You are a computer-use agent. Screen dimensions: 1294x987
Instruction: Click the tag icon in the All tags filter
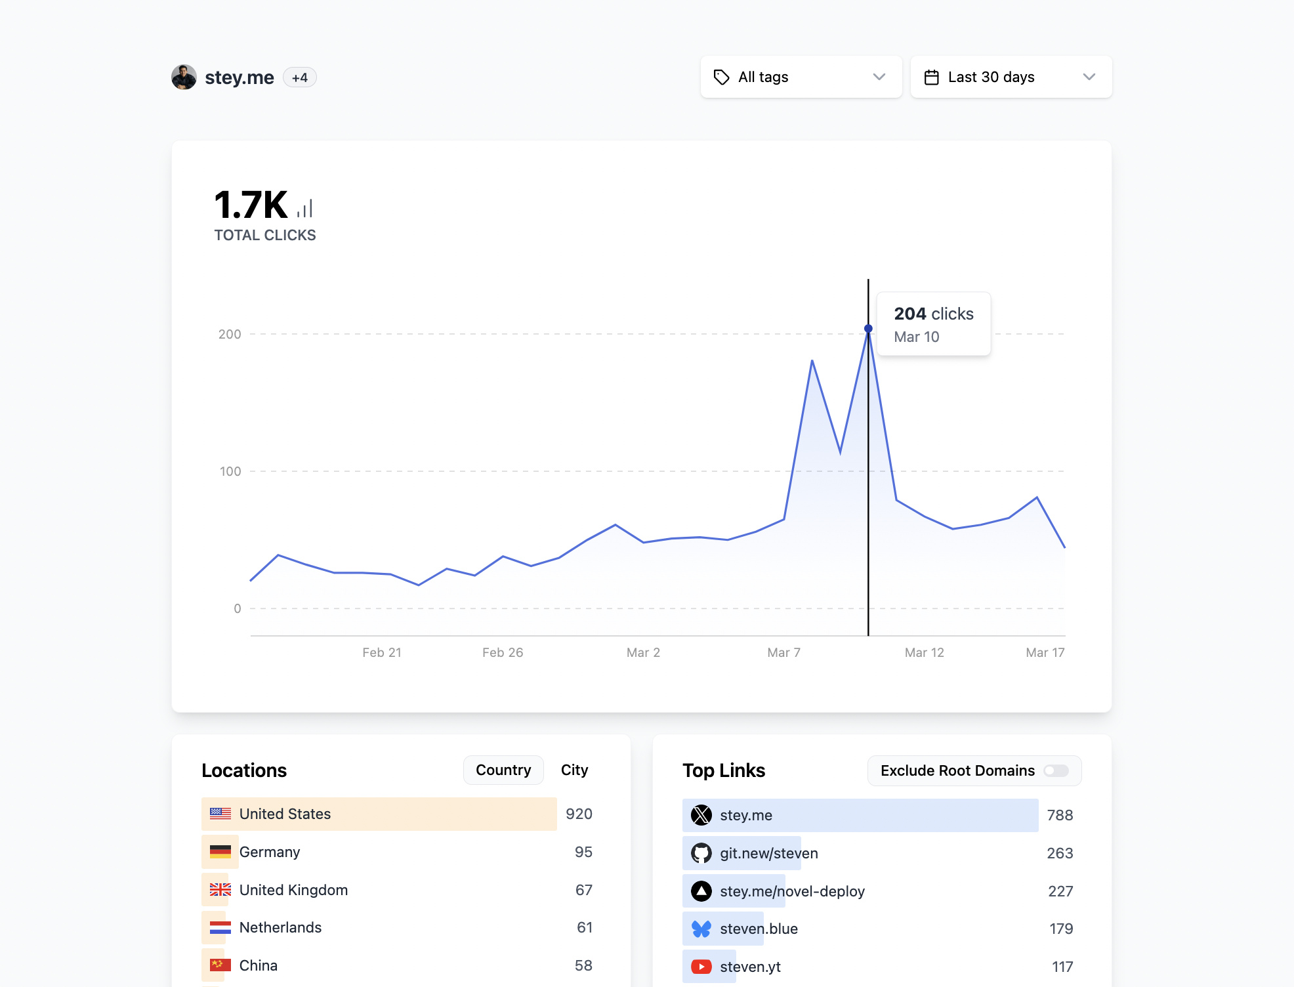(721, 77)
